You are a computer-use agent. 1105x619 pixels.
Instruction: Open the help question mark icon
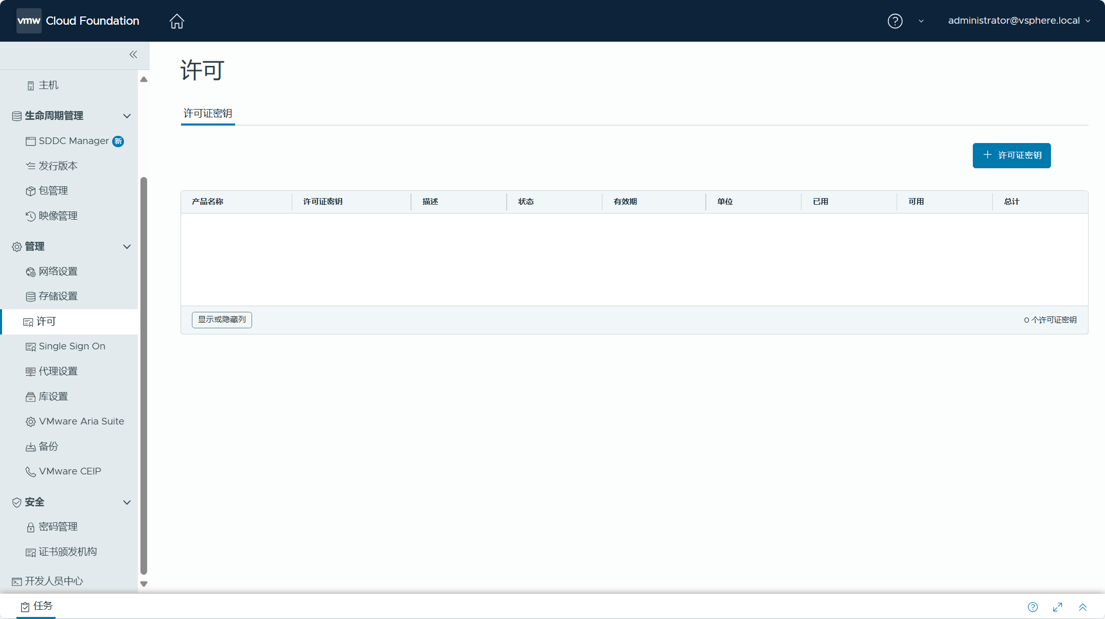895,21
